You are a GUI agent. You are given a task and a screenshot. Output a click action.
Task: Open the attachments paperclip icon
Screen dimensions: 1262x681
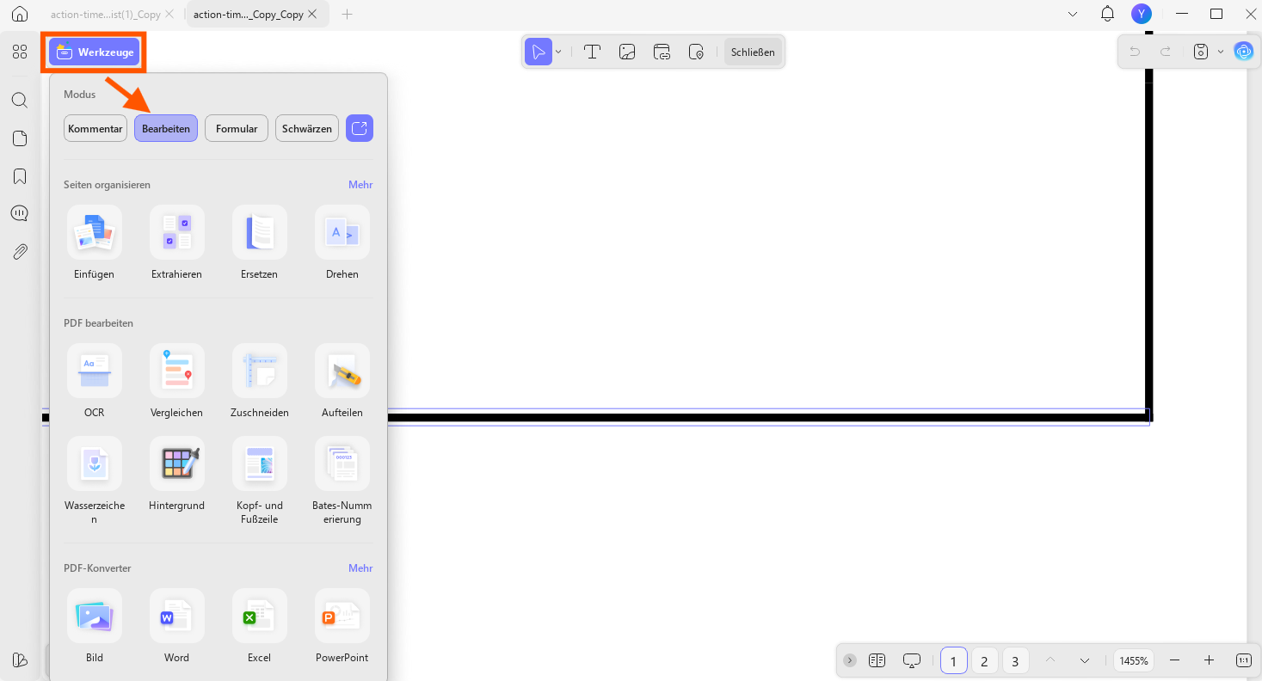pyautogui.click(x=20, y=252)
